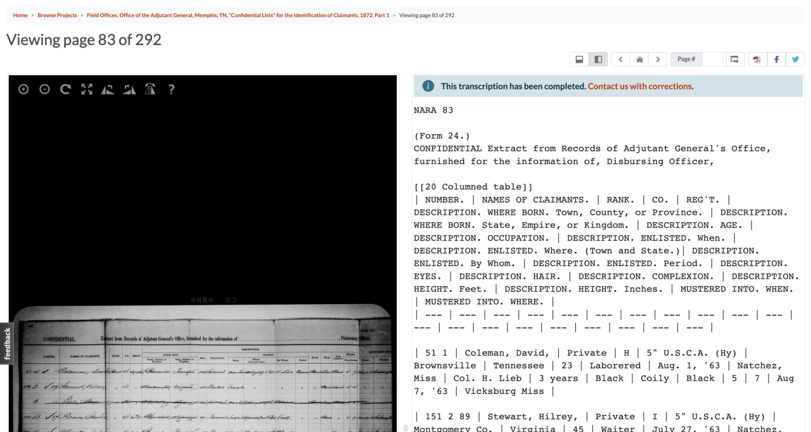811x432 pixels.
Task: Click the info icon in transcription notice
Action: tap(428, 86)
